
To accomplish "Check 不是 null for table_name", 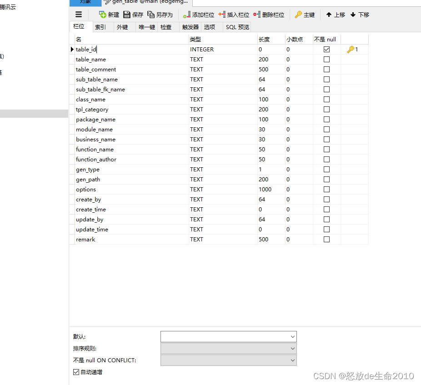I will pyautogui.click(x=326, y=59).
